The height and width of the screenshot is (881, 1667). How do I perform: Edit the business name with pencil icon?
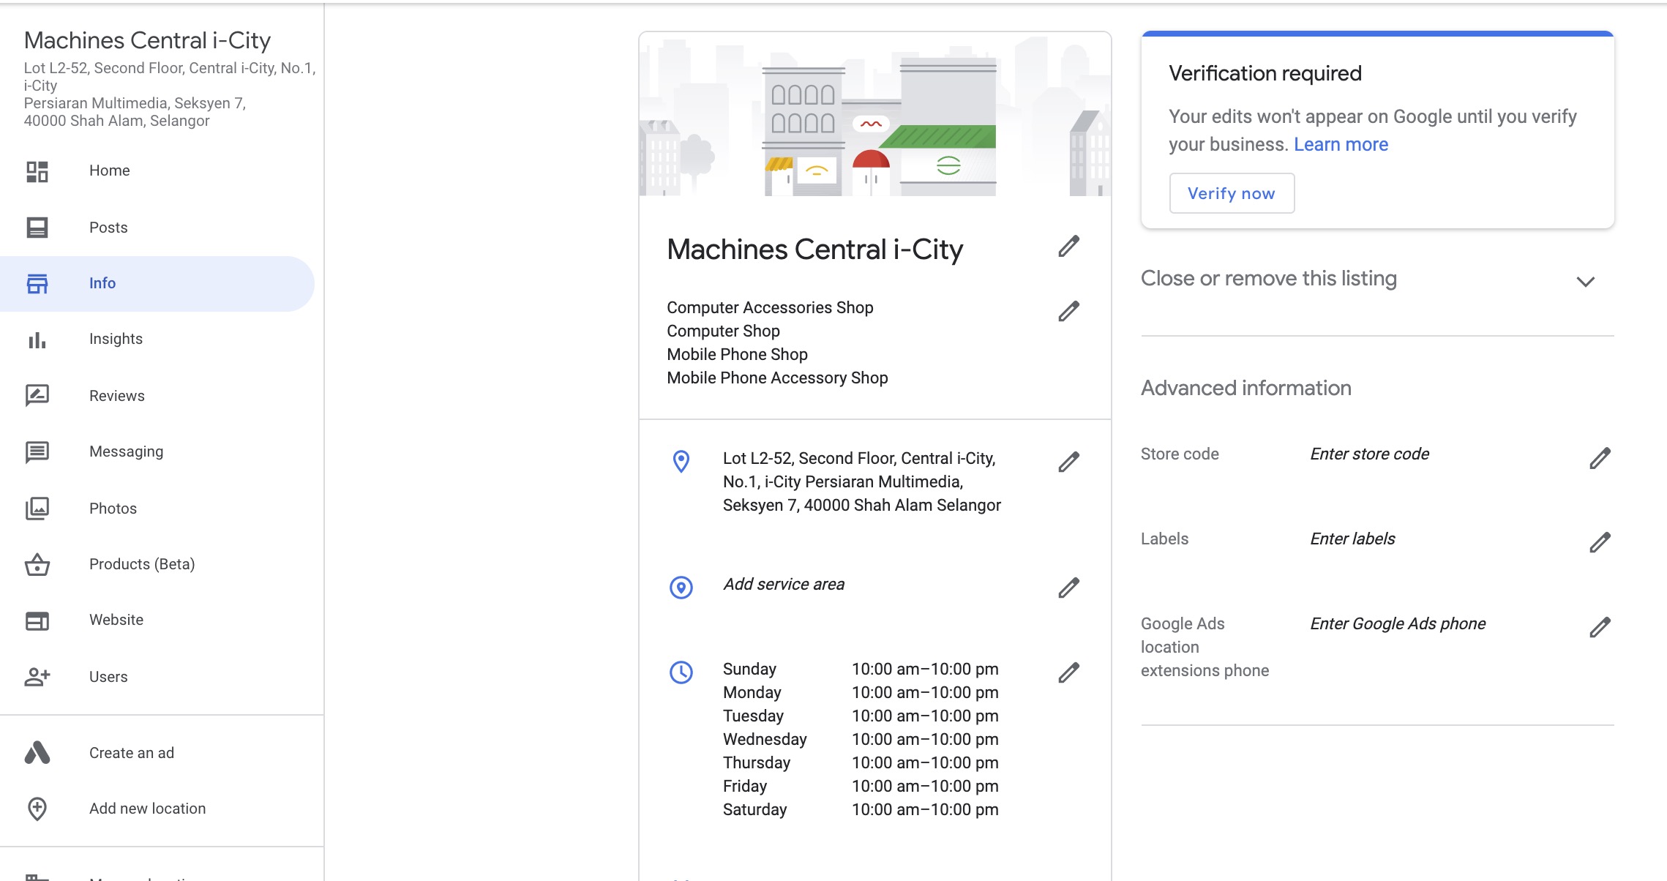pyautogui.click(x=1069, y=247)
